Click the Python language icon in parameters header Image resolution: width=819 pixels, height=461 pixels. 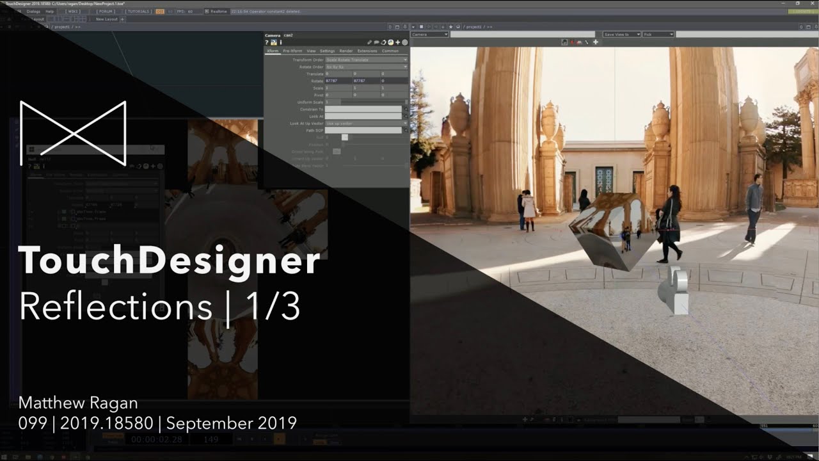[390, 42]
